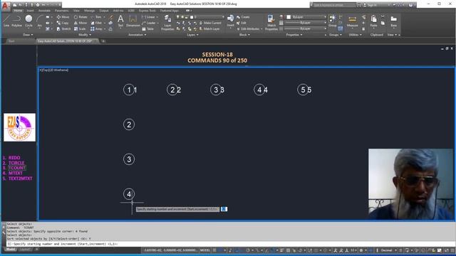Screen dimensions: 456x256
Task: Click the Group tool icon
Action: [332, 21]
